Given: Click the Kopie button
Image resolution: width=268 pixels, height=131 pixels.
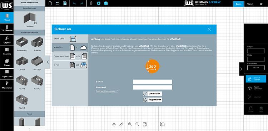Looking at the screenshot, I should pos(251,109).
